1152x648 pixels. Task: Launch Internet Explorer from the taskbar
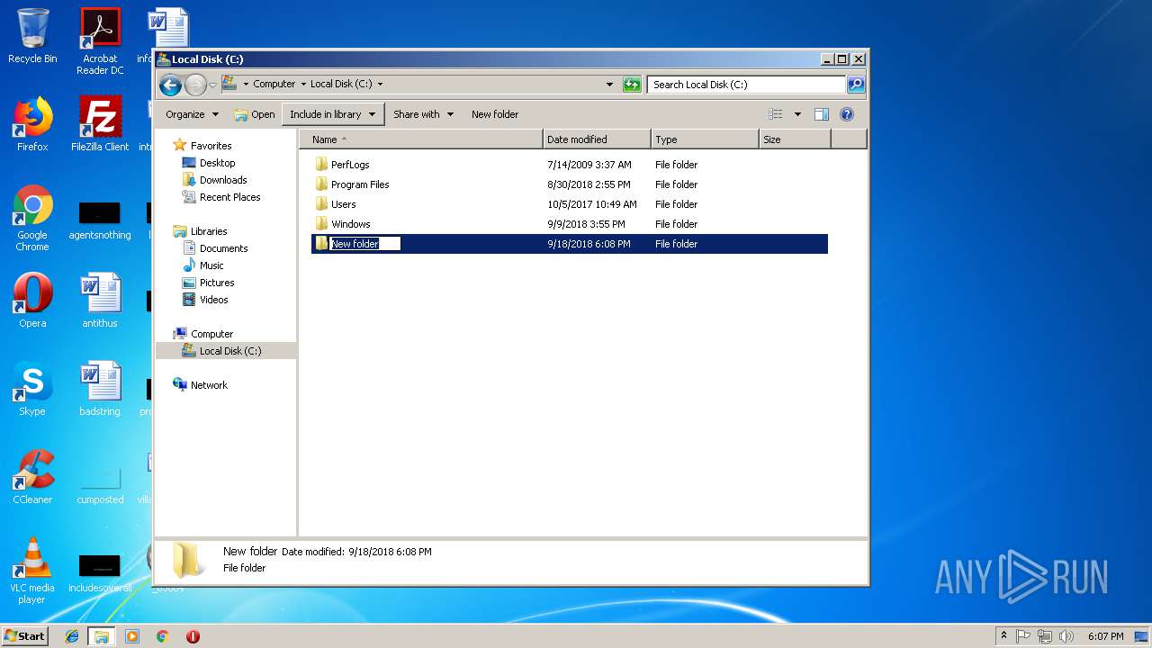pos(72,636)
